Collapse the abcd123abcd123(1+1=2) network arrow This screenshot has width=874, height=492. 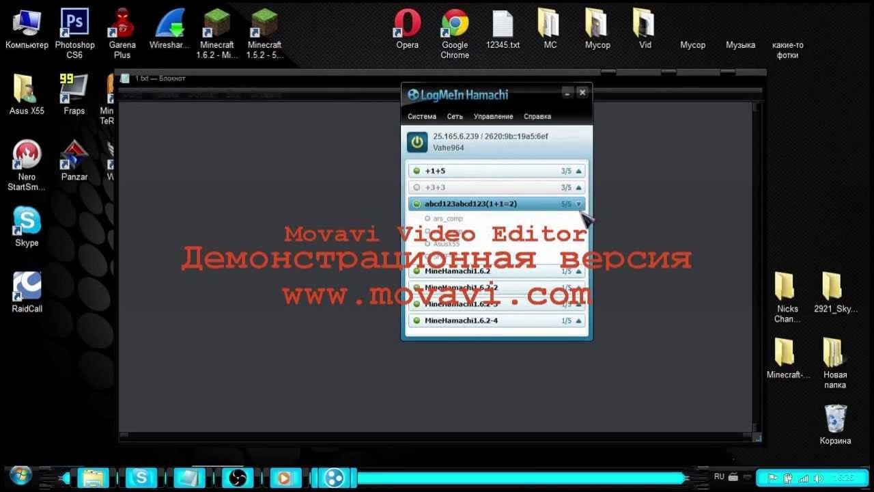pyautogui.click(x=579, y=204)
